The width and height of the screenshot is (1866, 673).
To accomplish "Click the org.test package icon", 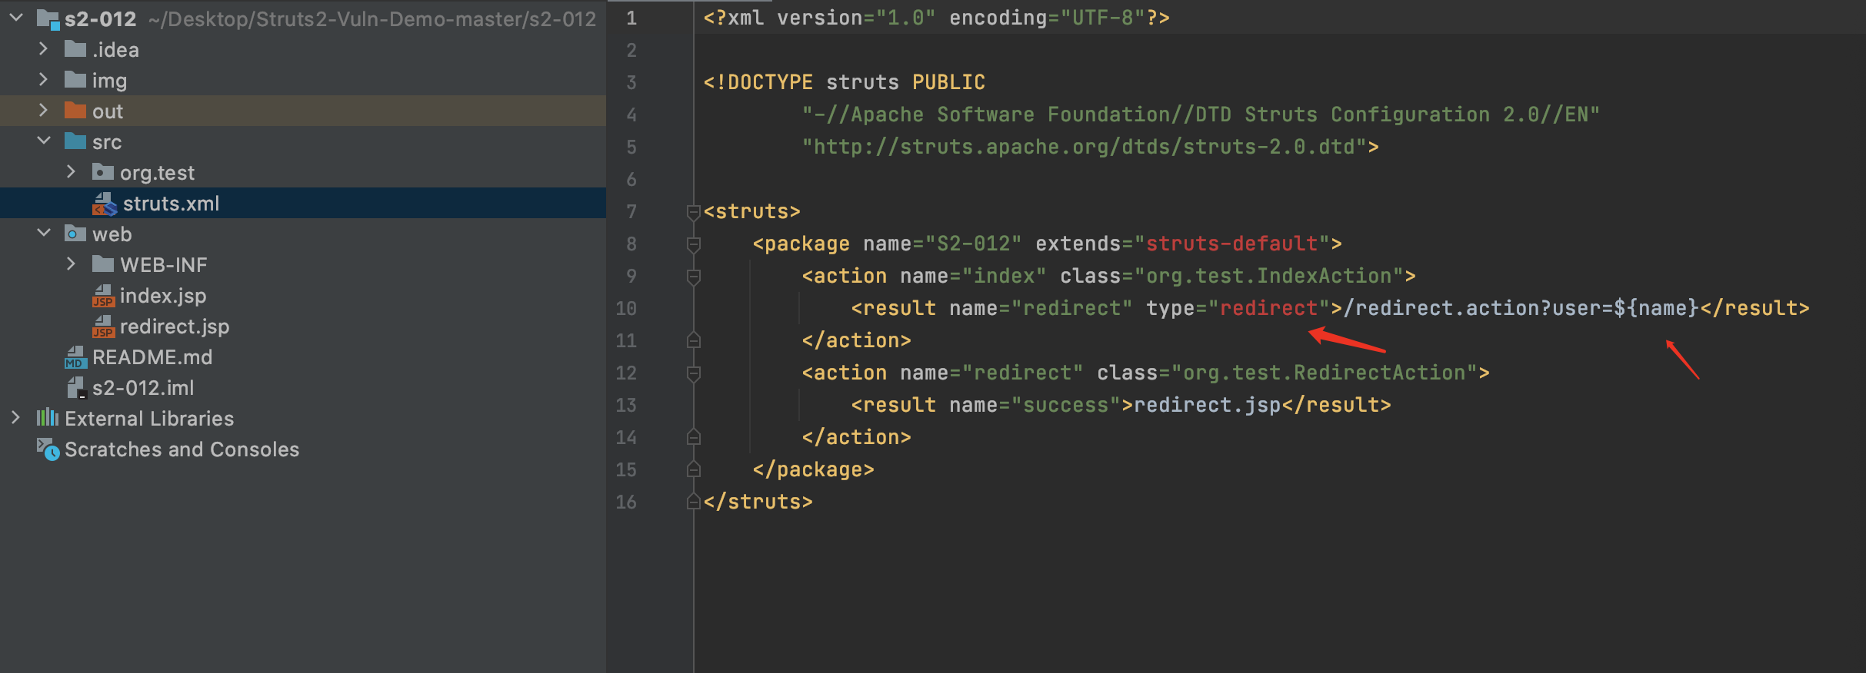I will (103, 173).
